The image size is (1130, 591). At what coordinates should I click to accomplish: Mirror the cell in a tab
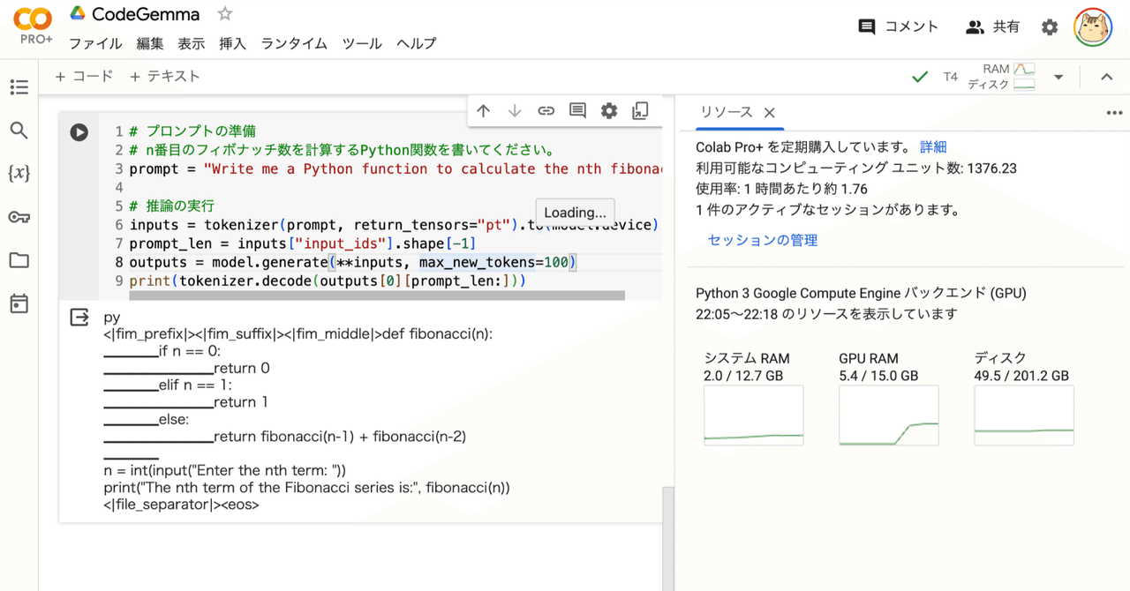coord(639,110)
